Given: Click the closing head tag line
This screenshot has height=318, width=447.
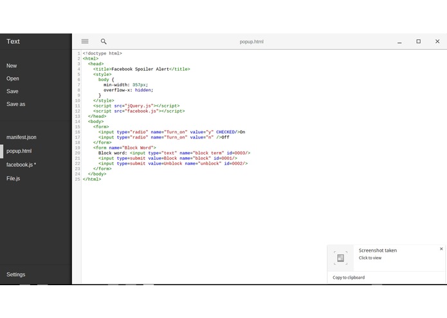Looking at the screenshot, I should pos(97,117).
